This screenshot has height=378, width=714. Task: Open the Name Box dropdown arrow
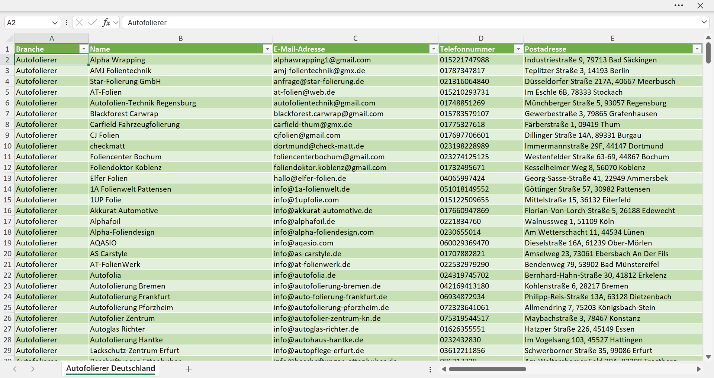coord(55,23)
